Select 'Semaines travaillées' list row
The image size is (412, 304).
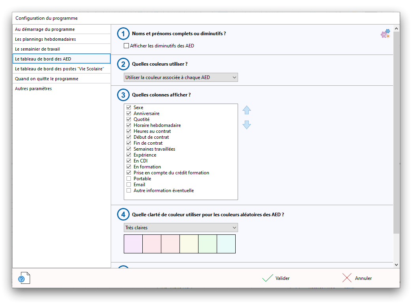pyautogui.click(x=154, y=149)
